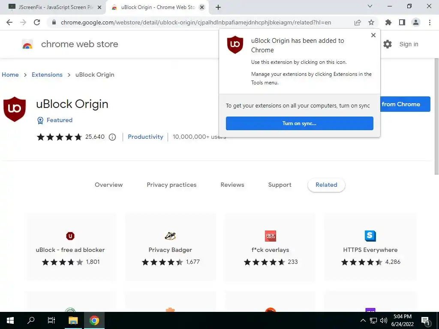Click the share page icon in the address bar
439x329 pixels.
click(357, 23)
